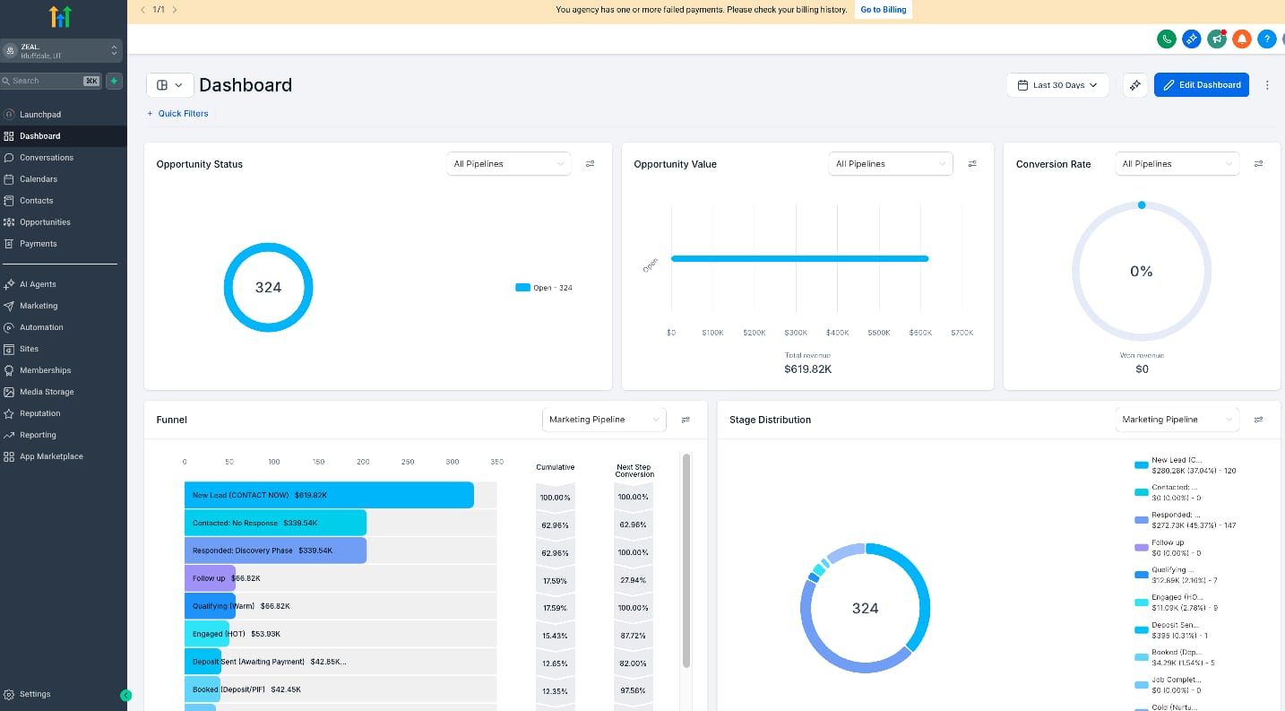
Task: Click the AI wand icon beside Edit Dashboard
Action: coord(1134,84)
